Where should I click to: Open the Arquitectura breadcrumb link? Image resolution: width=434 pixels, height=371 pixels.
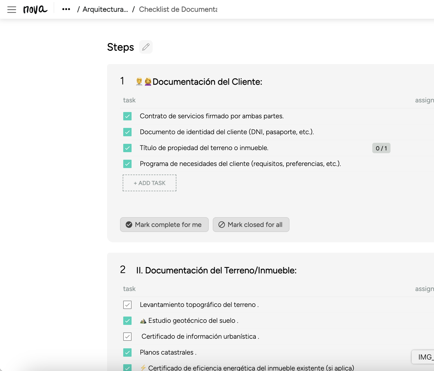point(105,9)
